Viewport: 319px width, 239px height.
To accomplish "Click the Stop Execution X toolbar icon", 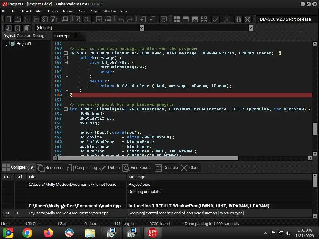I will tap(227, 20).
